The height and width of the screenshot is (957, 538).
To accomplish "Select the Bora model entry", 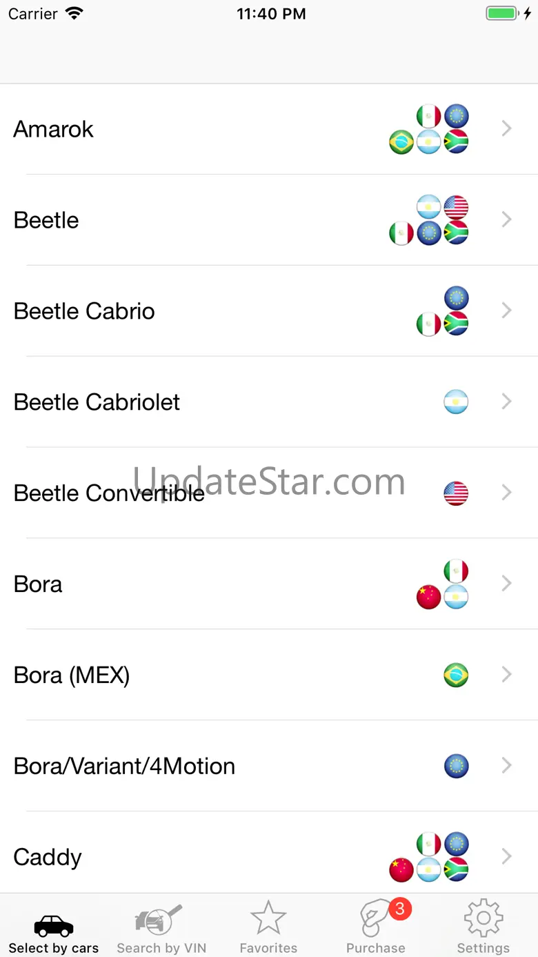I will 38,584.
